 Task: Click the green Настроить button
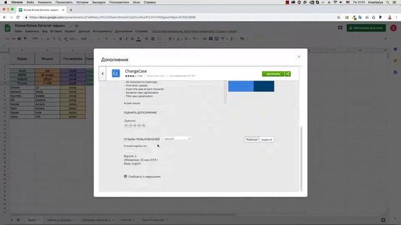273,74
